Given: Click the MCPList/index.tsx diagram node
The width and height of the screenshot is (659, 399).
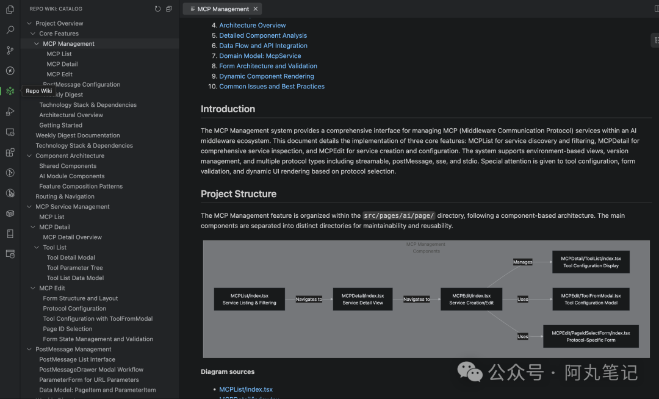Looking at the screenshot, I should click(x=249, y=299).
